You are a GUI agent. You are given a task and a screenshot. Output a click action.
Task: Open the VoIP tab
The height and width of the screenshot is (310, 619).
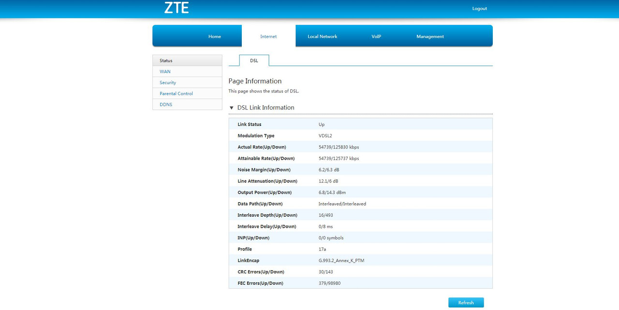[376, 36]
